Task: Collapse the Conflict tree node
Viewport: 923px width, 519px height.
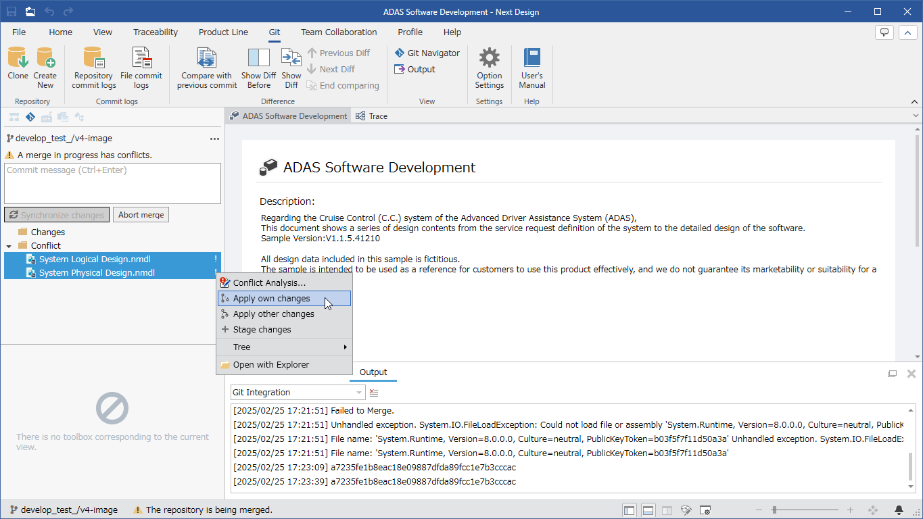Action: (9, 246)
